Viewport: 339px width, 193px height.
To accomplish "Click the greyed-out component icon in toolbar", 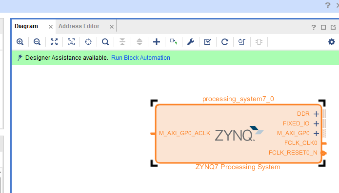I will pyautogui.click(x=259, y=42).
